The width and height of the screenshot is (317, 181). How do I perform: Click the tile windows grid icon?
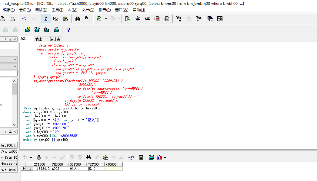[220, 19]
